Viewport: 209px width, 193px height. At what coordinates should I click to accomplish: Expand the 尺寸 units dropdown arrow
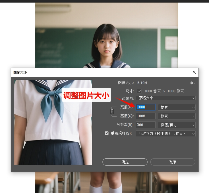[x=139, y=91]
